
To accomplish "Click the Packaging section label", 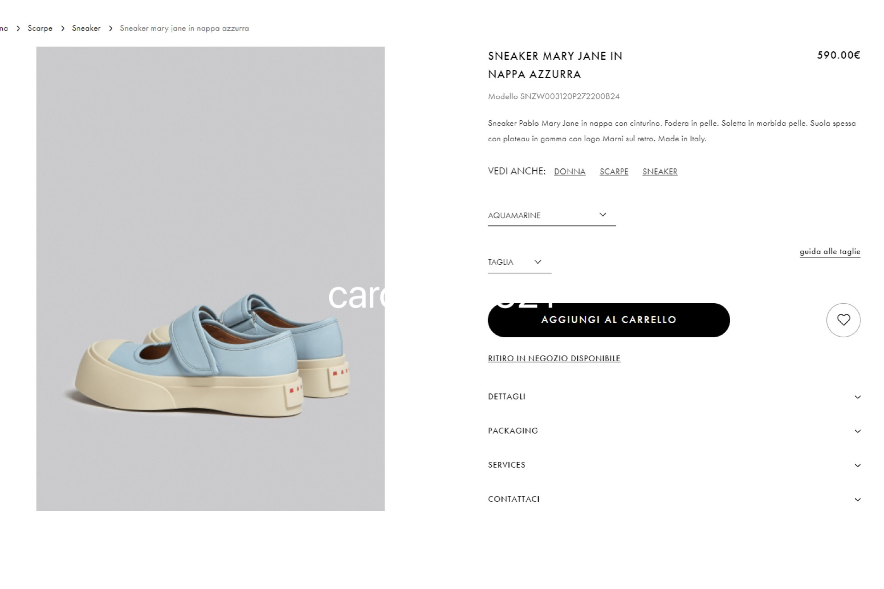I will click(513, 431).
